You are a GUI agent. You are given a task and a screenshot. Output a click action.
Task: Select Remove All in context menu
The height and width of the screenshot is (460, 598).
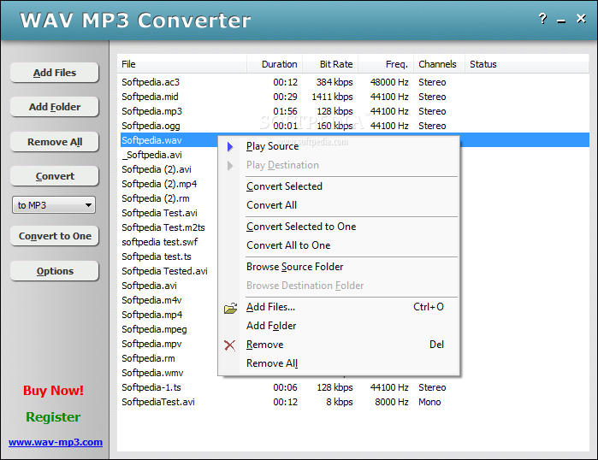(339, 363)
